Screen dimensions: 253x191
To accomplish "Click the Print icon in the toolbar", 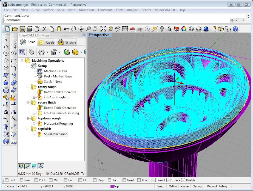I will click(29, 29).
